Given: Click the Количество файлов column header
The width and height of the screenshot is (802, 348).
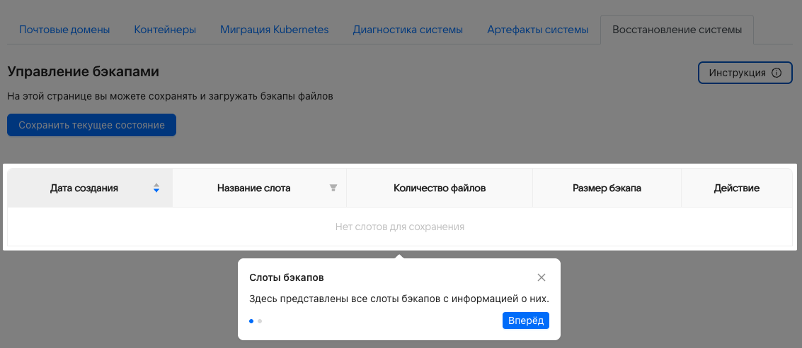Looking at the screenshot, I should point(440,188).
